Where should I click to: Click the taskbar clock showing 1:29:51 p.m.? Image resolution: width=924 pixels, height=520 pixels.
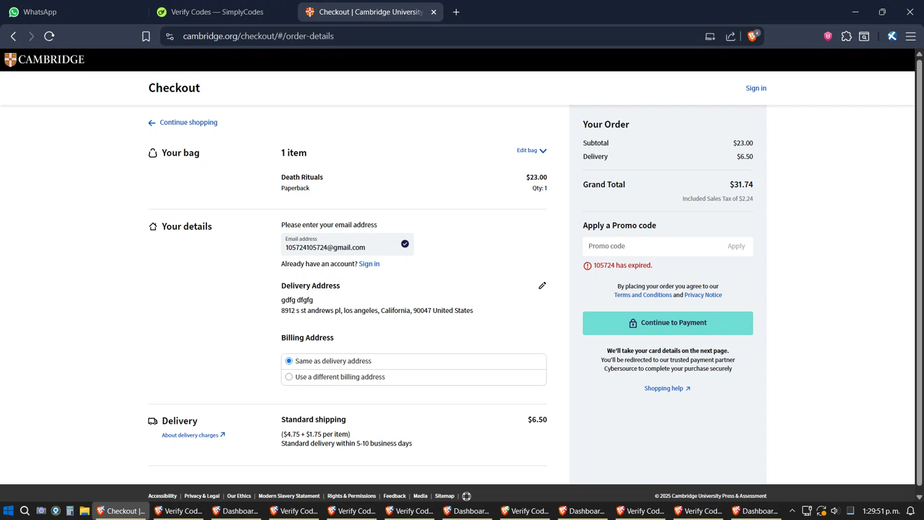pyautogui.click(x=881, y=511)
